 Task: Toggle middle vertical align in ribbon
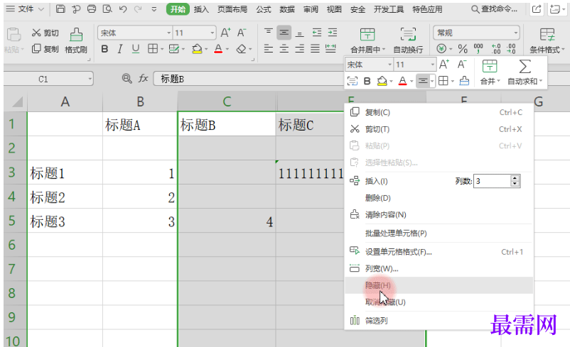coord(284,33)
